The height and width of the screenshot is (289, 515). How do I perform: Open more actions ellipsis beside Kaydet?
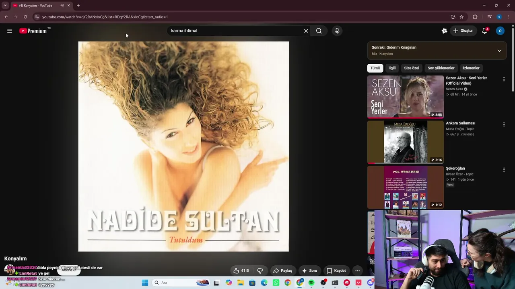tap(357, 271)
